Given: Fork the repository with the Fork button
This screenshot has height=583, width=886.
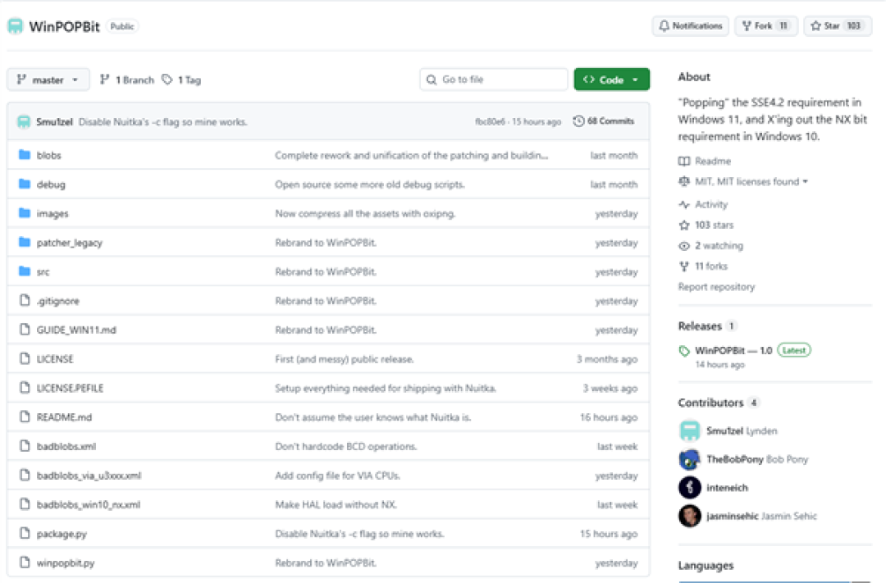Looking at the screenshot, I should point(765,26).
